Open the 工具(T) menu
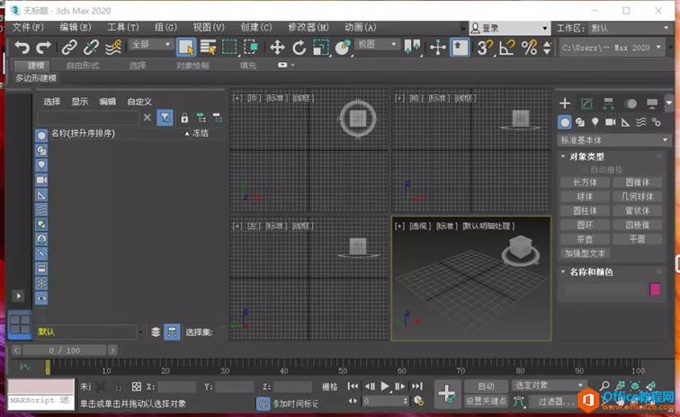 tap(123, 27)
